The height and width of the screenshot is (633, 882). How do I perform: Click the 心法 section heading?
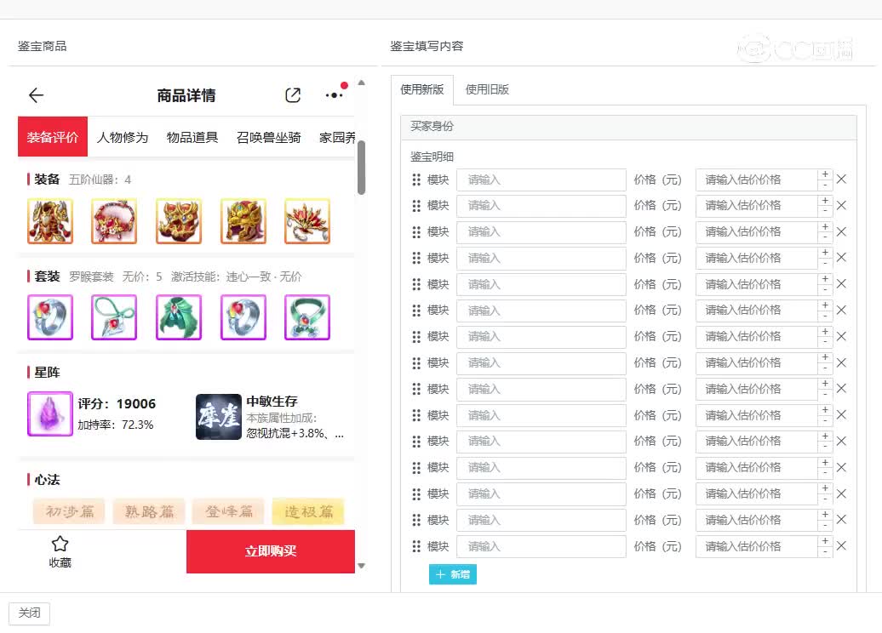click(48, 480)
